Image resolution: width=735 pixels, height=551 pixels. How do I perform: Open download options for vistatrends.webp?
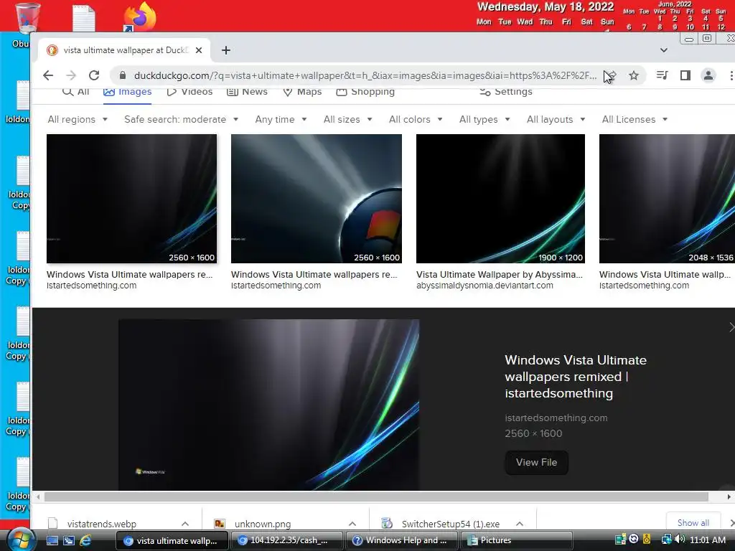(x=185, y=524)
